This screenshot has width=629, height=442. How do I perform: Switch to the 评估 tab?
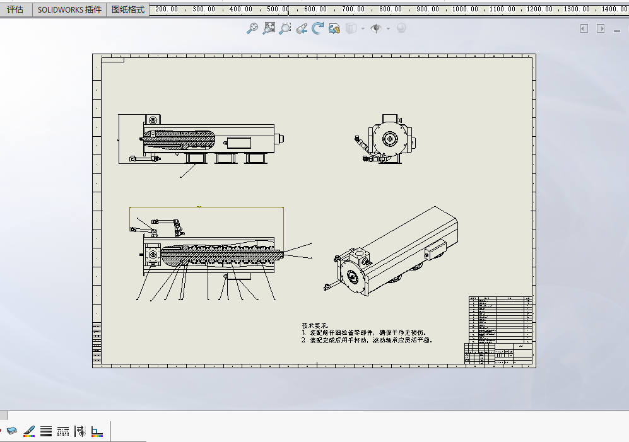[x=15, y=9]
